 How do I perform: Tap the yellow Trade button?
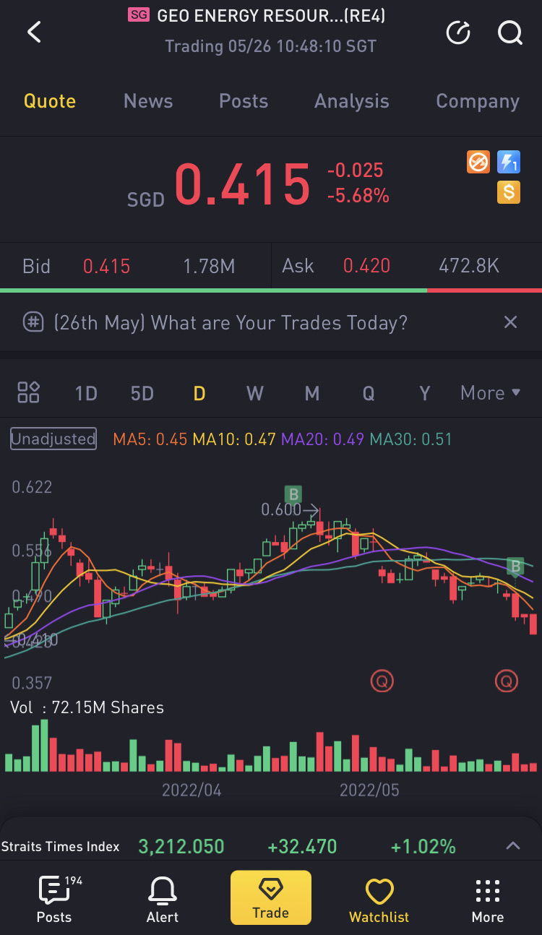point(271,897)
